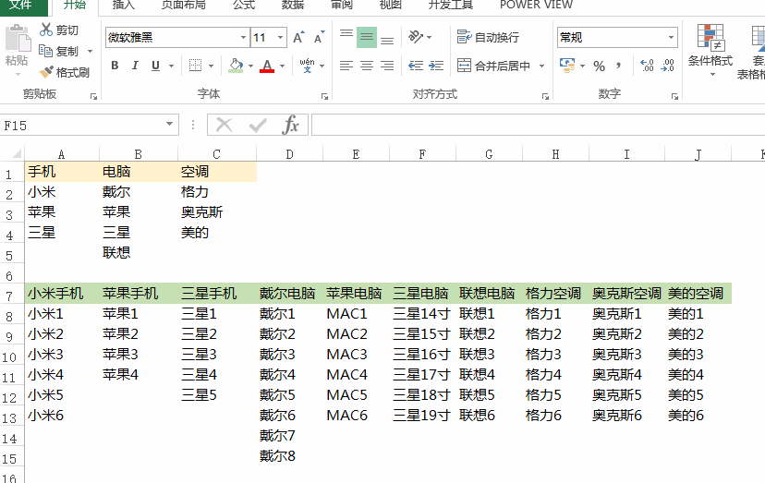
Task: Open Clipboard group dialog launcher
Action: [x=93, y=97]
